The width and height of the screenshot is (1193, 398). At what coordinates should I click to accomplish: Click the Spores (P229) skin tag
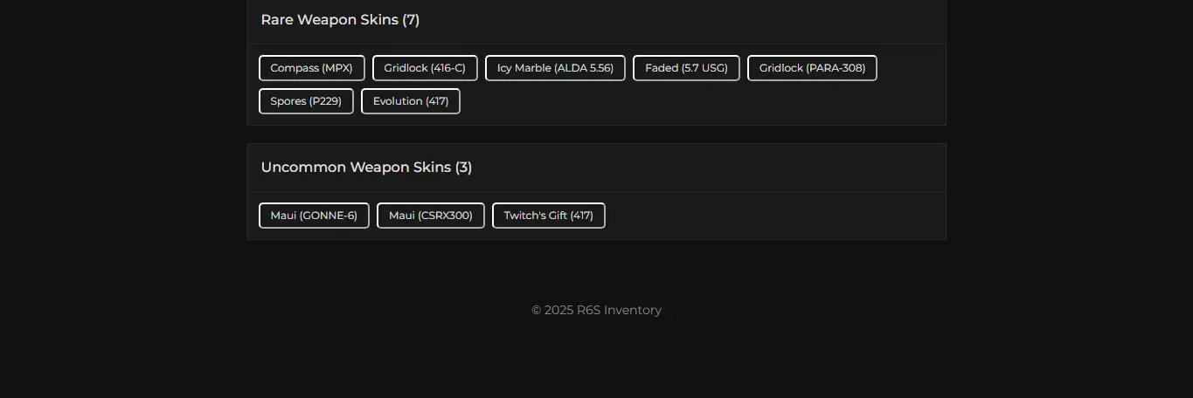pos(306,101)
